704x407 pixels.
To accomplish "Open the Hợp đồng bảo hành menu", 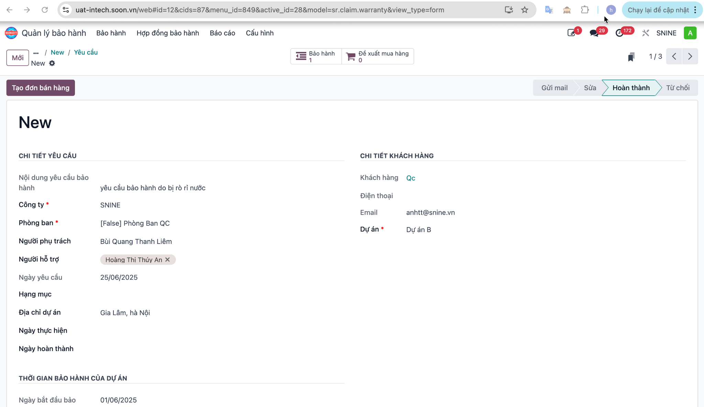I will point(168,33).
